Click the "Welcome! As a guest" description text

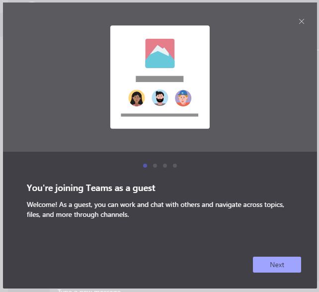click(155, 204)
